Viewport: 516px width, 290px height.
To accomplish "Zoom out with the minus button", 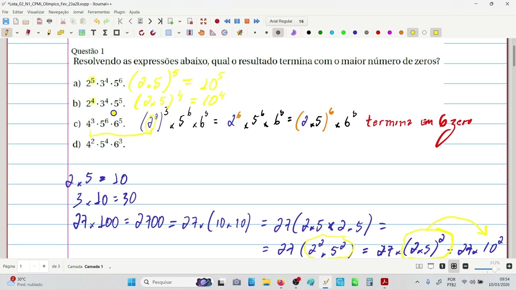I will click(465, 266).
